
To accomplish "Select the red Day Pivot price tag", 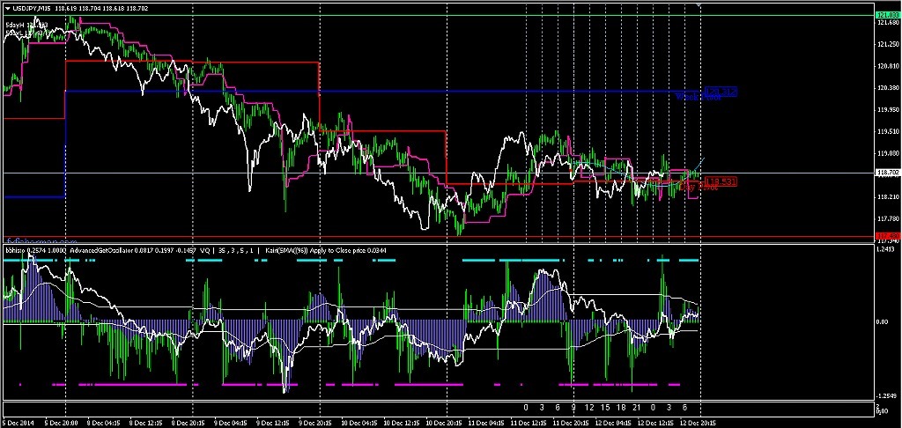I will (x=720, y=181).
